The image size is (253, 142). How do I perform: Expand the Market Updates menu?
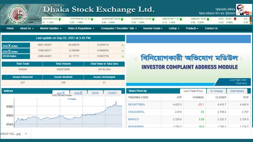point(51,28)
